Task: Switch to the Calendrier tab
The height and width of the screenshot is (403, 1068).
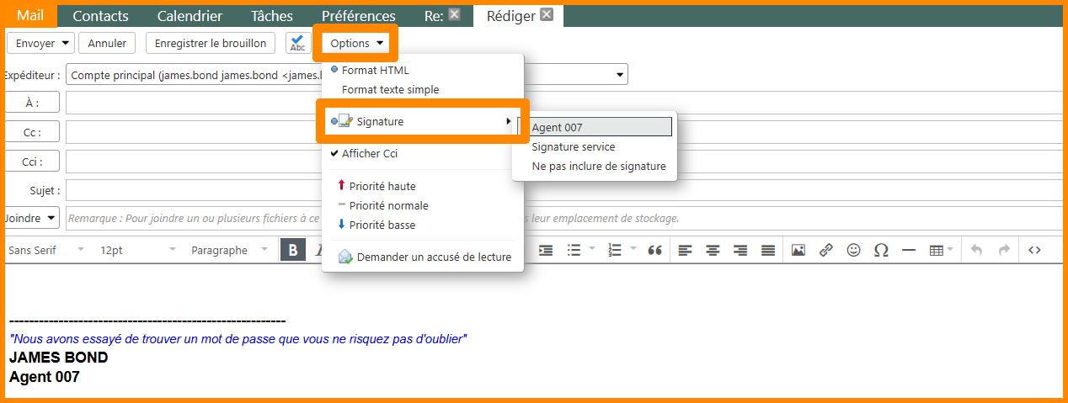Action: (x=190, y=16)
